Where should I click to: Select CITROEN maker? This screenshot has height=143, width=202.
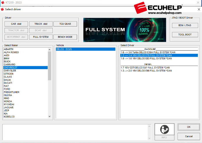[x=26, y=74]
